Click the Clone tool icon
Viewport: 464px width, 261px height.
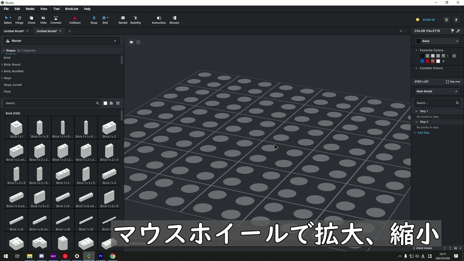pos(31,20)
